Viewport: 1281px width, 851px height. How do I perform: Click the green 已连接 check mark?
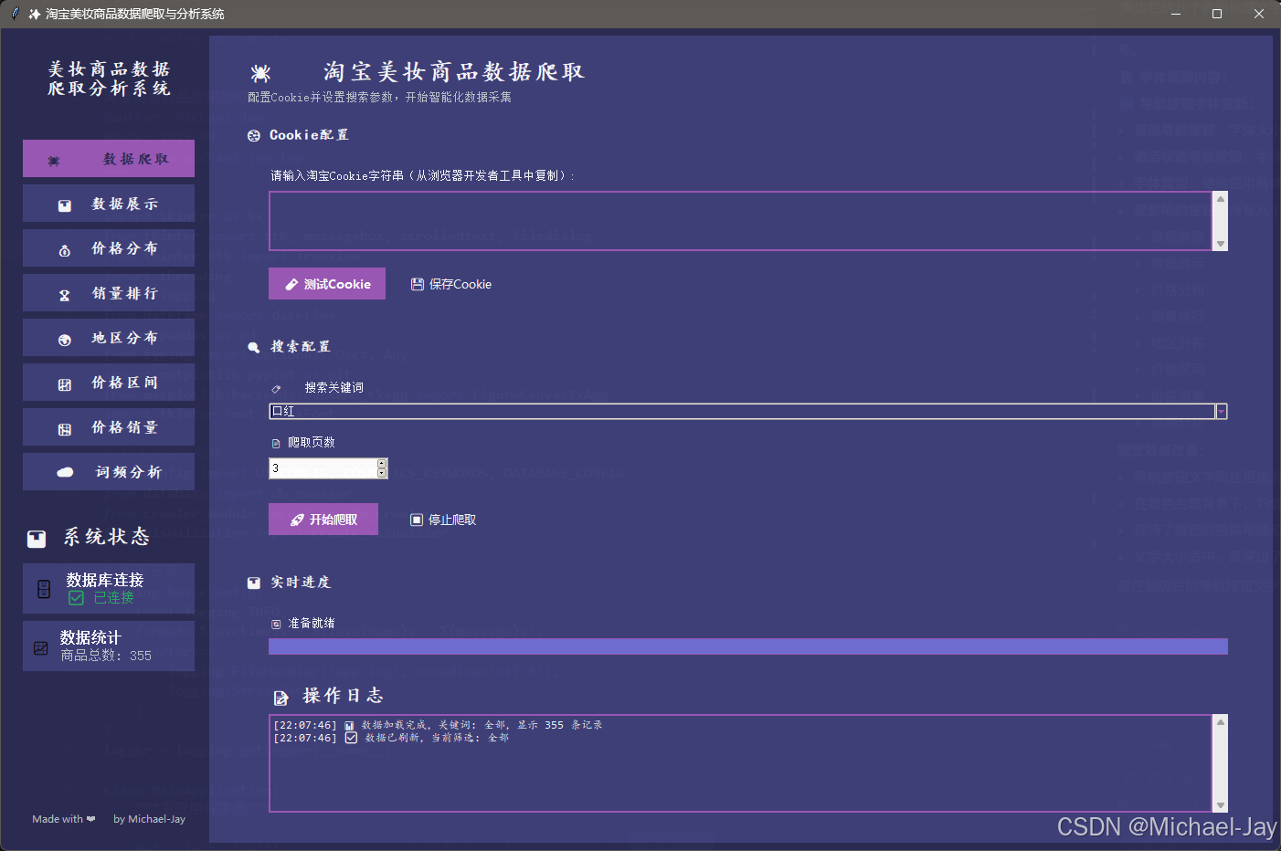(x=77, y=598)
